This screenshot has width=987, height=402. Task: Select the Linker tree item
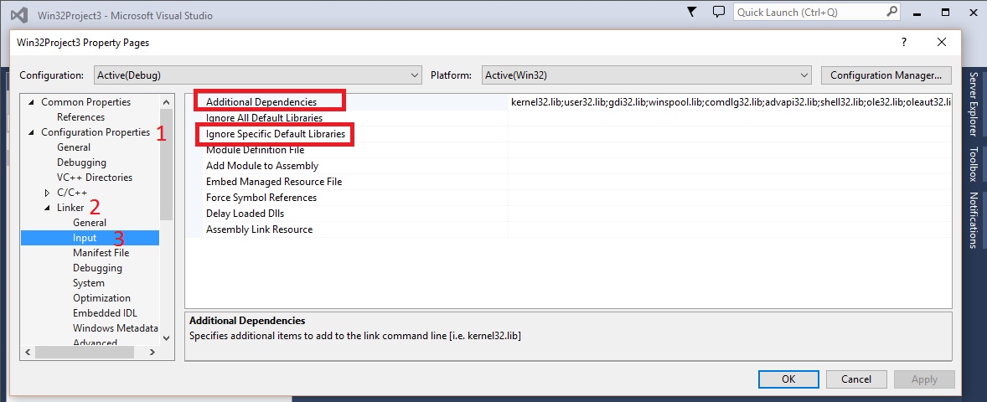pyautogui.click(x=70, y=208)
